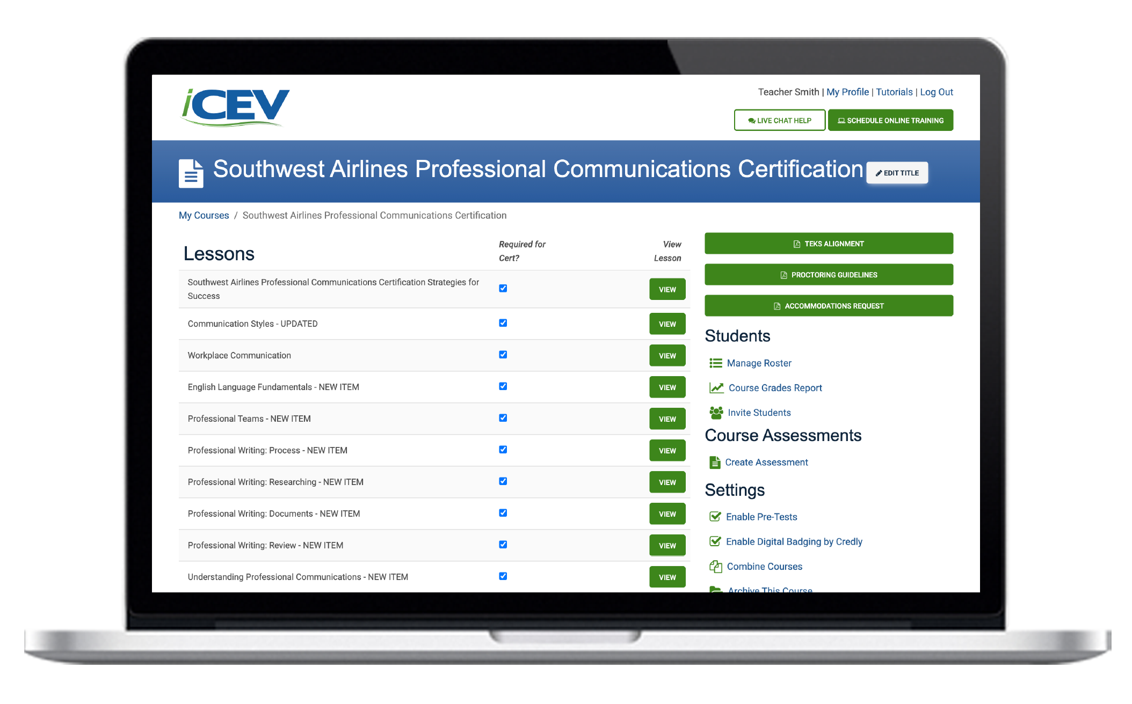Toggle the Professional Teams required checkbox

(x=503, y=419)
